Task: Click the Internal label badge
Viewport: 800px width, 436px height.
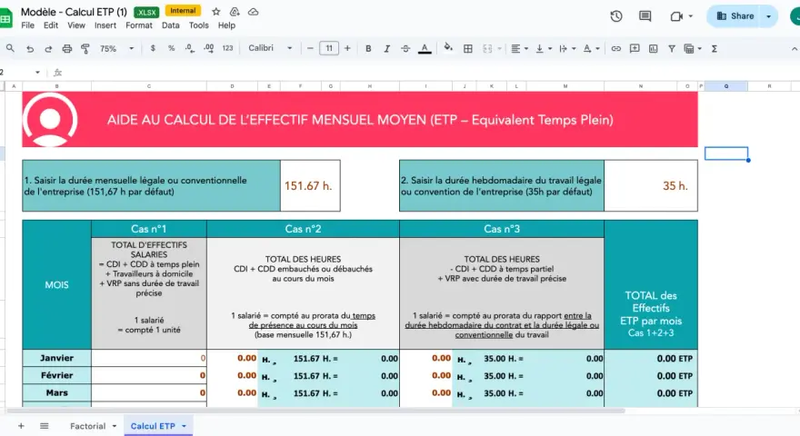Action: 183,11
